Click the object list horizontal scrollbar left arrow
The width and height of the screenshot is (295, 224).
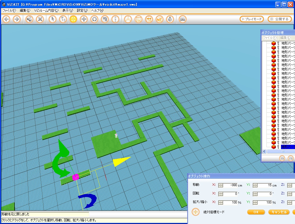point(264,151)
